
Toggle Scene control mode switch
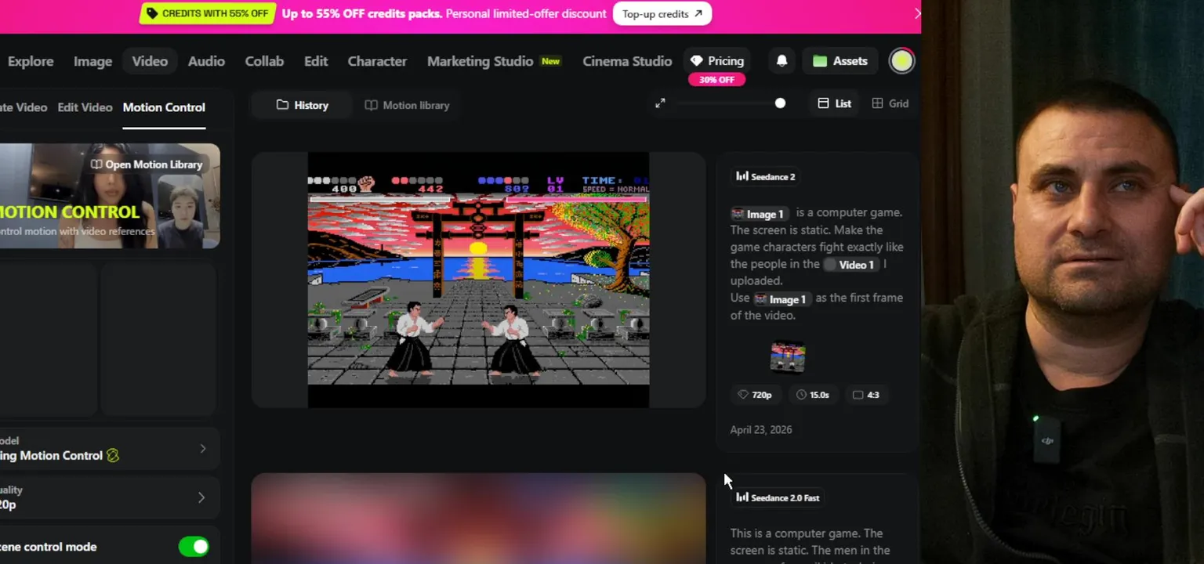click(x=194, y=547)
